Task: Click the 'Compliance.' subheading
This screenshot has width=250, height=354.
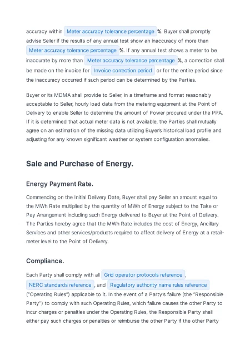Action: click(x=45, y=261)
